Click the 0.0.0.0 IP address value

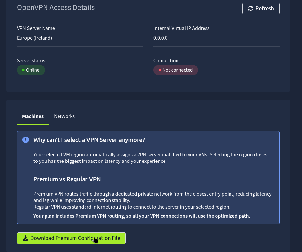pyautogui.click(x=161, y=38)
